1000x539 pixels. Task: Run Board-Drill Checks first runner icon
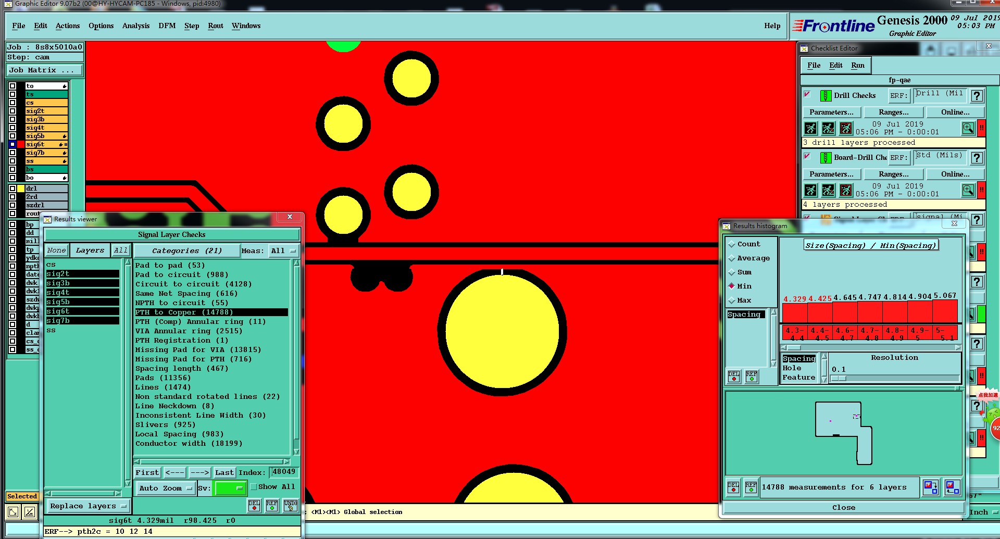pyautogui.click(x=810, y=190)
